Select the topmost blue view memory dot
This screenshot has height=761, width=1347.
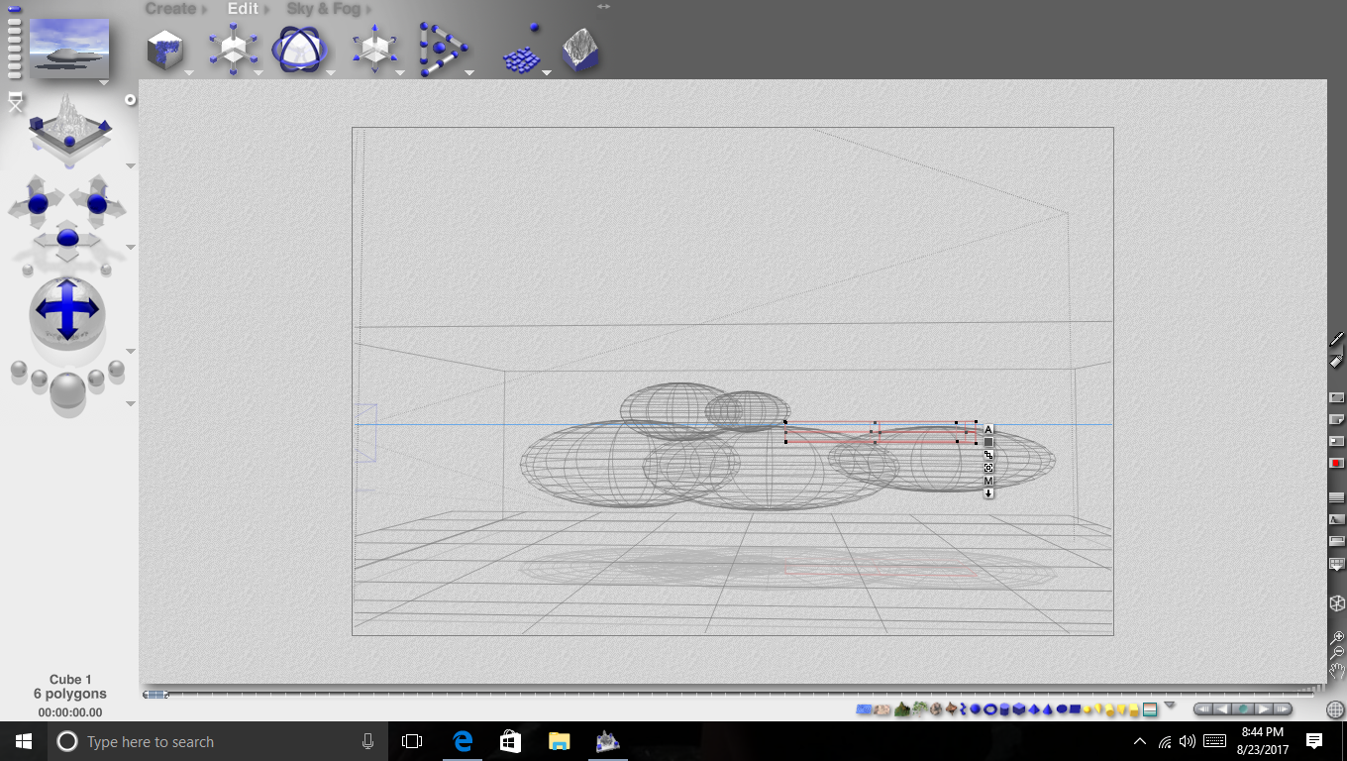click(14, 9)
